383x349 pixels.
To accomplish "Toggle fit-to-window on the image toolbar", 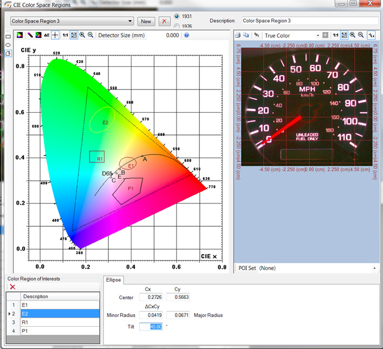I will (x=344, y=35).
